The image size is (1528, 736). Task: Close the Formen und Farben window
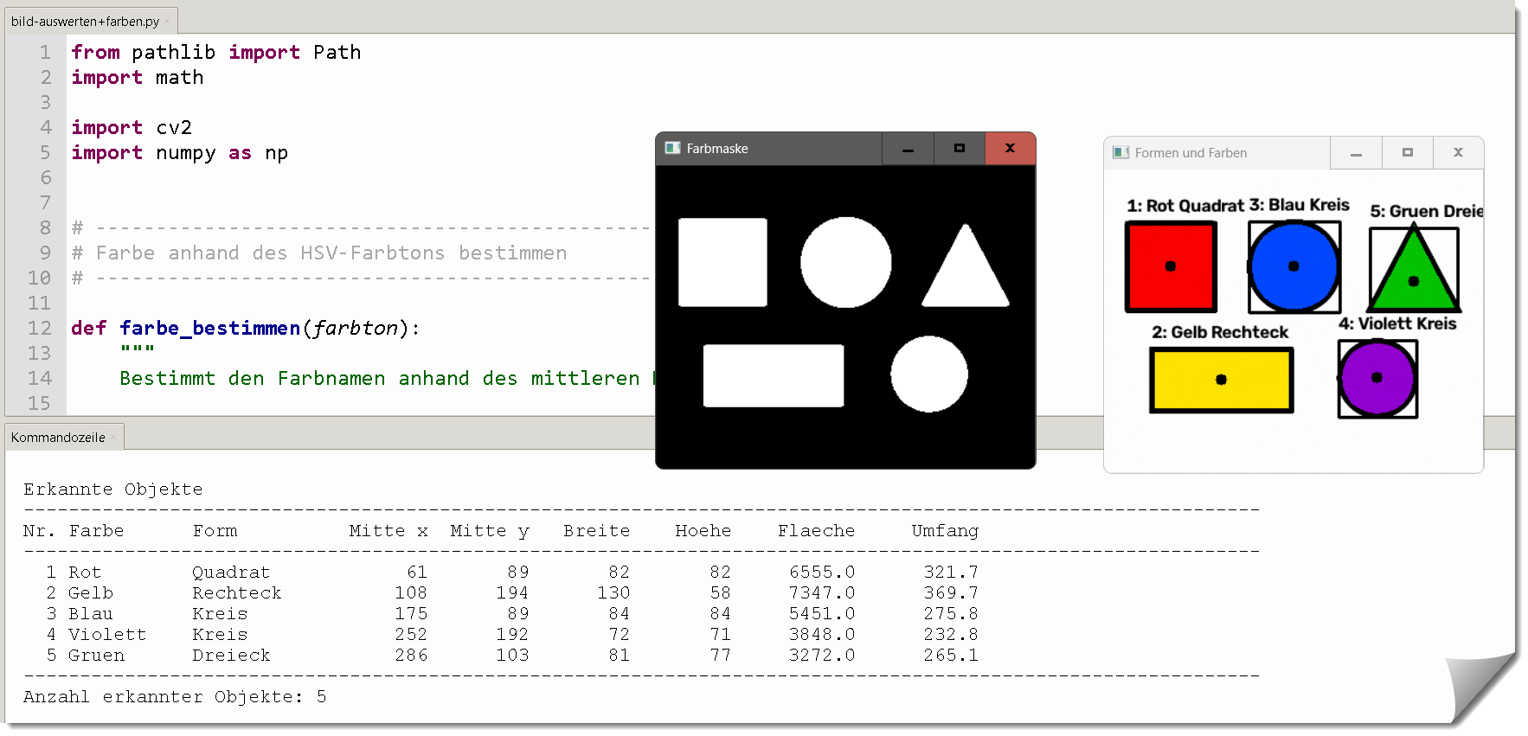(1458, 153)
